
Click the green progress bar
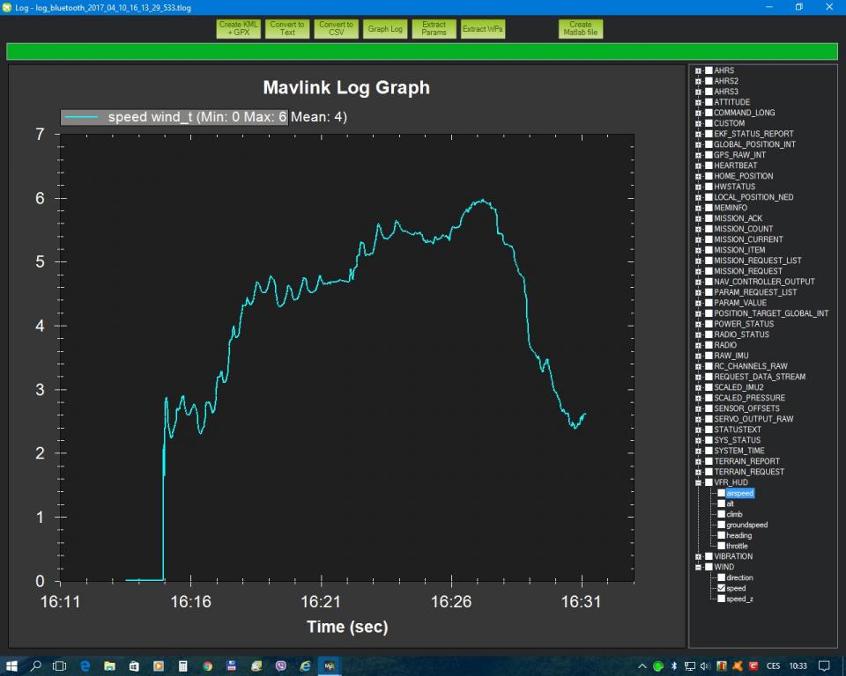422,51
